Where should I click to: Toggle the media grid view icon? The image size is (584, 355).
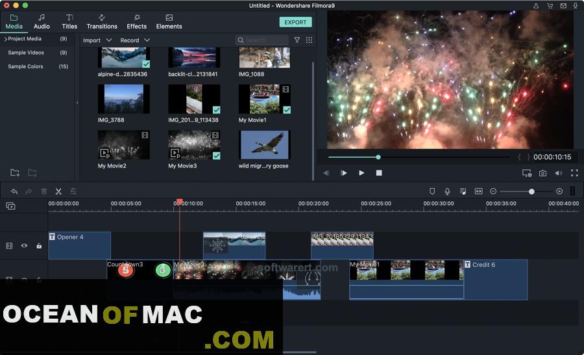coord(309,40)
